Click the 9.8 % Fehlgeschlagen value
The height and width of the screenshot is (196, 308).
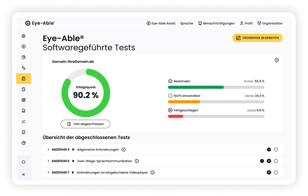[260, 110]
